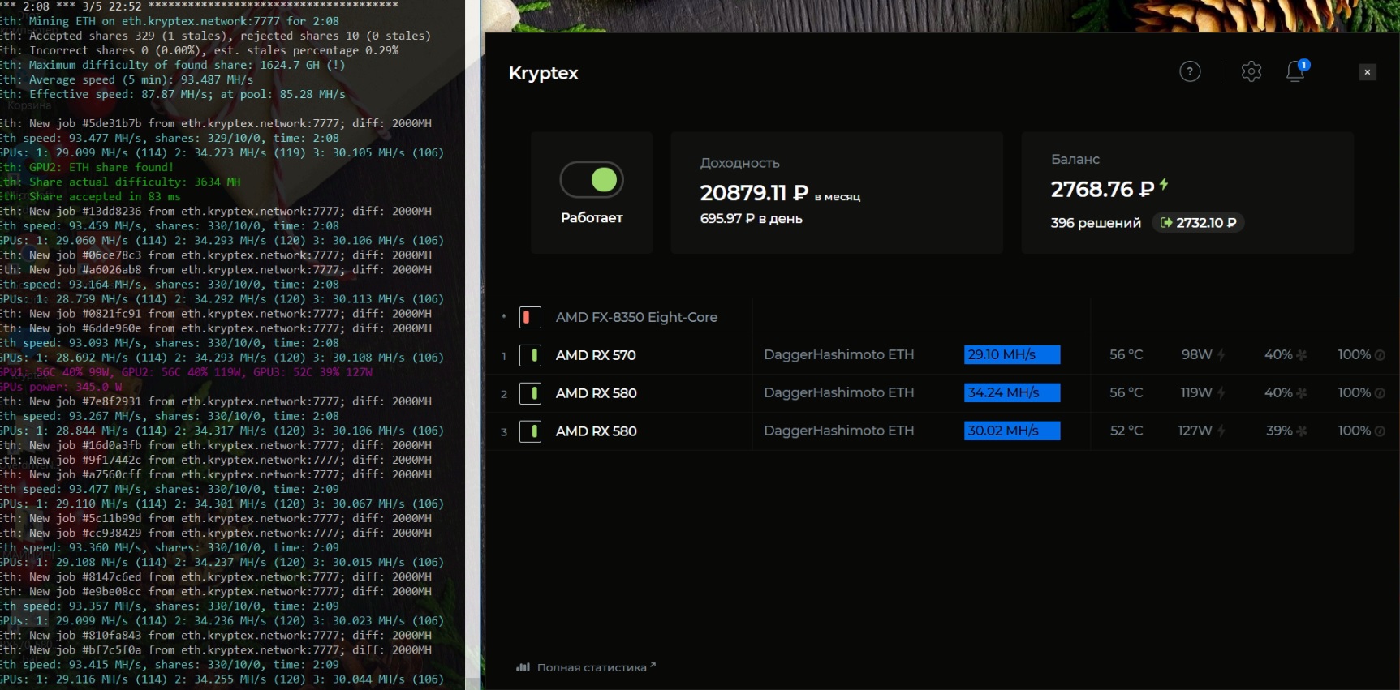Click the 34.24 MH/s hashrate bar
The height and width of the screenshot is (690, 1400).
click(1012, 392)
